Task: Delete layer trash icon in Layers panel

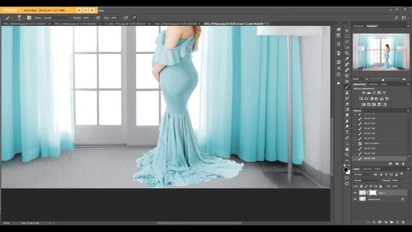Action: click(x=404, y=222)
